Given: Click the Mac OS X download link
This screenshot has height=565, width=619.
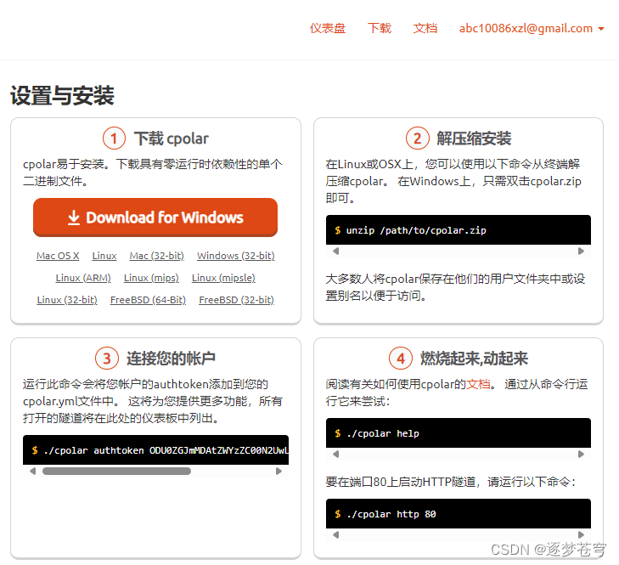Looking at the screenshot, I should click(x=58, y=257).
